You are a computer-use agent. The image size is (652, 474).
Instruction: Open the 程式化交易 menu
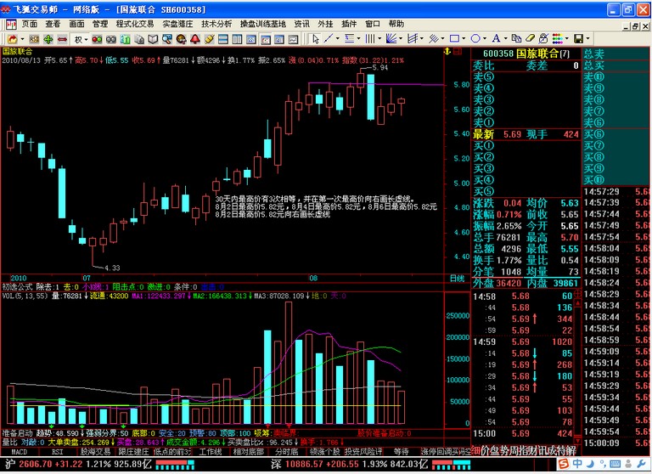point(135,25)
